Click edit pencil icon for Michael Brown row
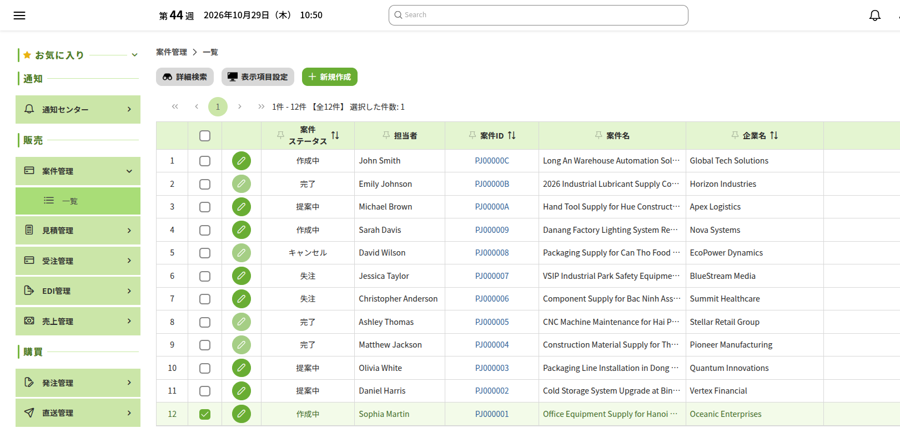Image resolution: width=900 pixels, height=428 pixels. [242, 207]
